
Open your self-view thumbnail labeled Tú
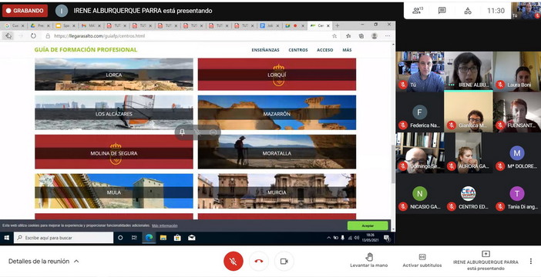526,10
